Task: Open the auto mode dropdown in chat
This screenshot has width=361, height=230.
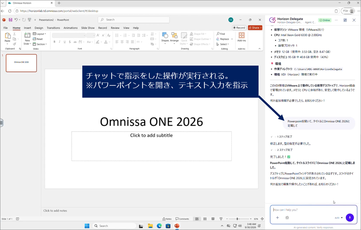Action: tap(339, 218)
